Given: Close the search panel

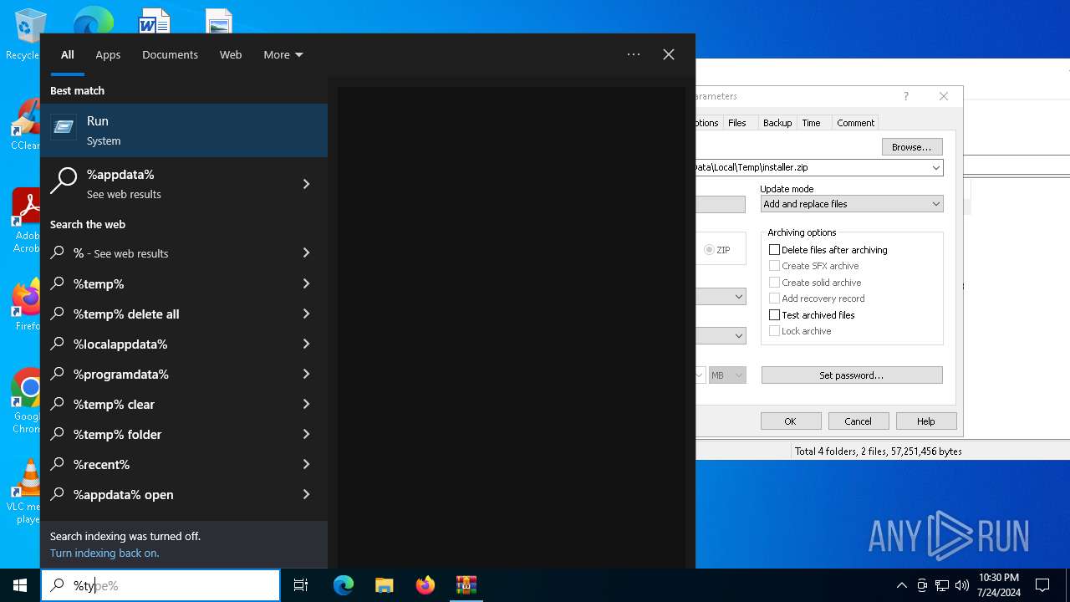Looking at the screenshot, I should pyautogui.click(x=669, y=54).
